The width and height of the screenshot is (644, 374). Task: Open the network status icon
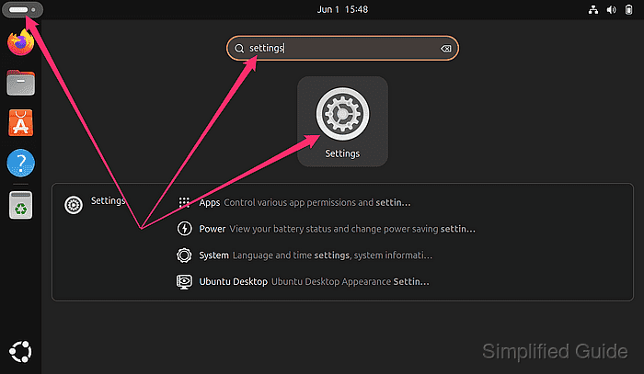click(593, 9)
